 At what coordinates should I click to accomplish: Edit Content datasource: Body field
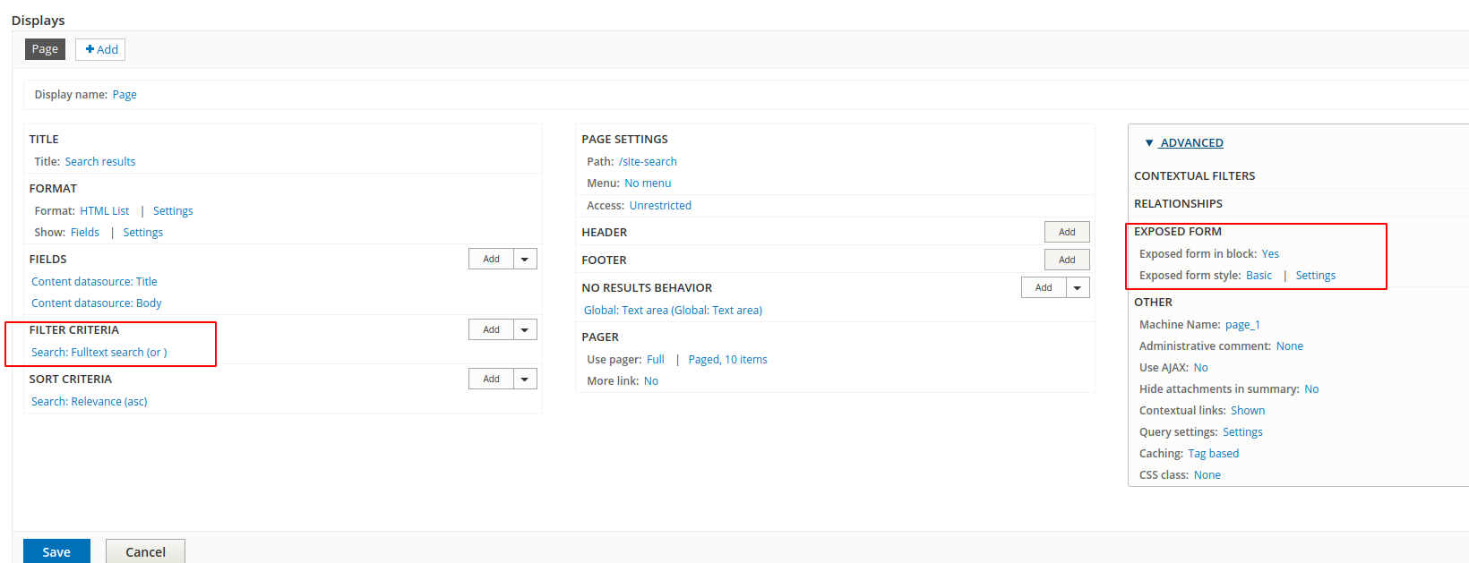point(97,303)
